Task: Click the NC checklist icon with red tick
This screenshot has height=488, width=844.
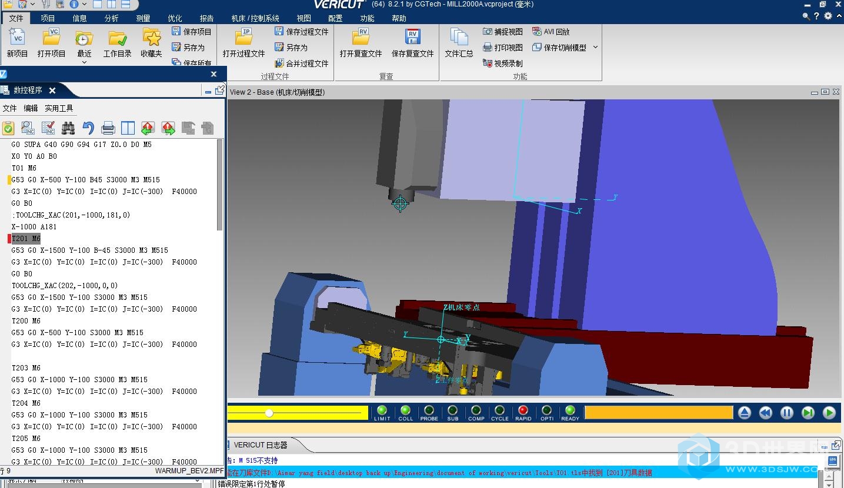Action: [48, 128]
